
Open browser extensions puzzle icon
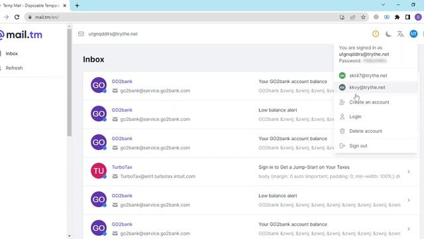pos(397,17)
